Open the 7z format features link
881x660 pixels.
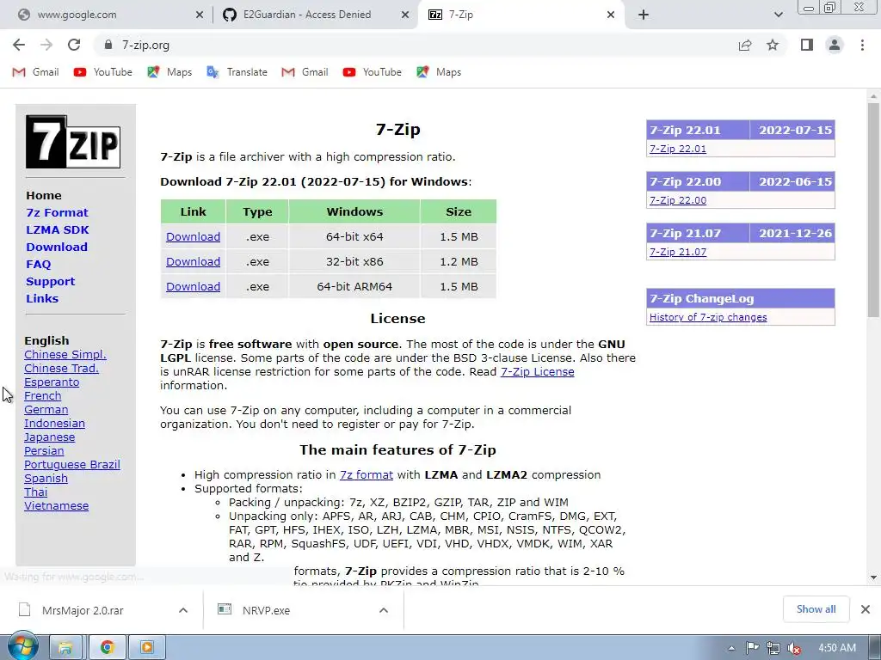click(x=366, y=474)
